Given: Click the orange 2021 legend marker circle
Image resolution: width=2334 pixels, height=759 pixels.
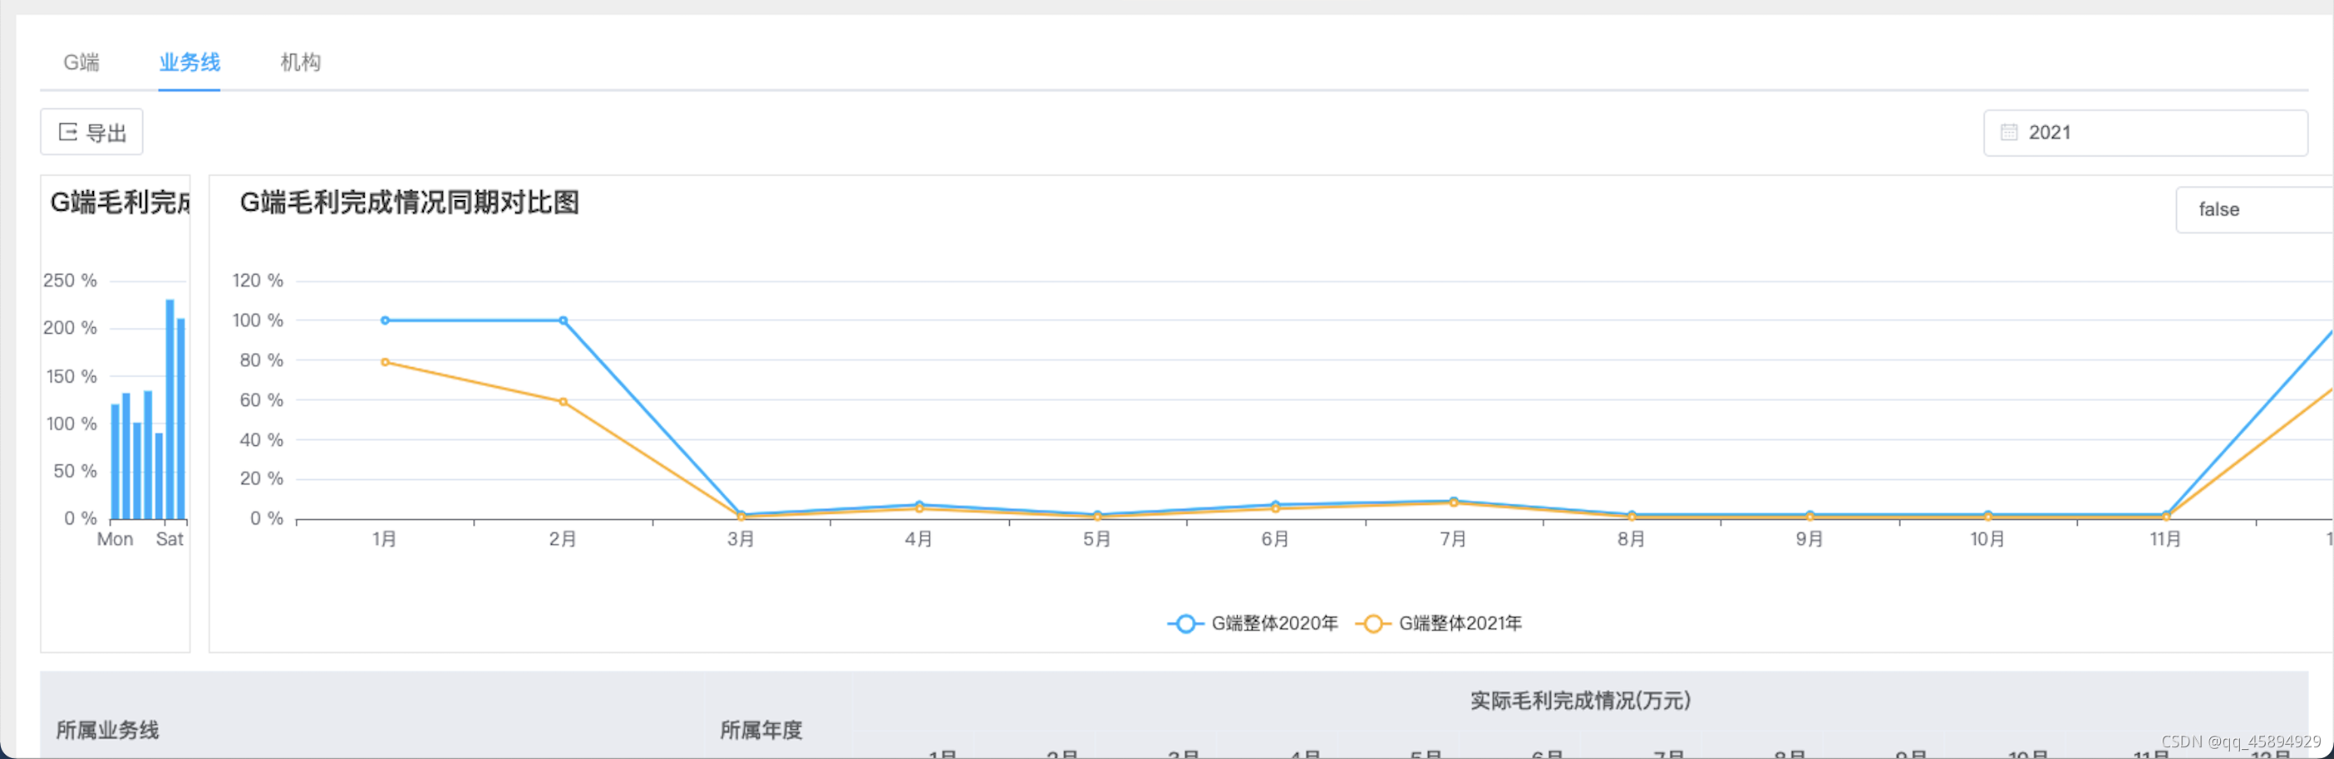Looking at the screenshot, I should [1372, 623].
